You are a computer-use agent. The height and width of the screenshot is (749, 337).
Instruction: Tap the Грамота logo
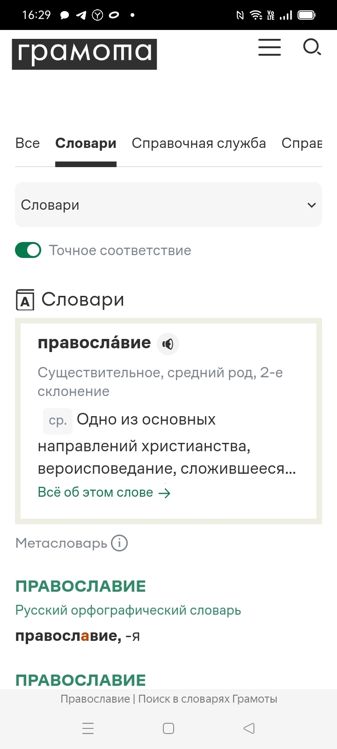(84, 54)
